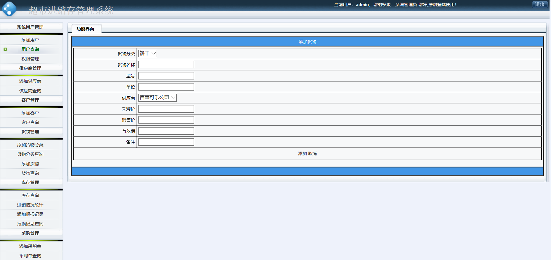Viewport: 551px width, 260px height.
Task: Click the 添加 submit link
Action: coord(302,154)
